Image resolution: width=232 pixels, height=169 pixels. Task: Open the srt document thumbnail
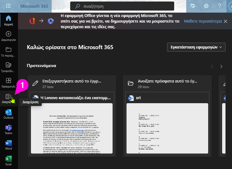(x=167, y=128)
